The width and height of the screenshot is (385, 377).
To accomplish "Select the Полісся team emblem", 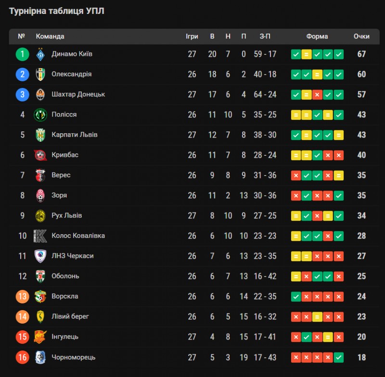I will click(40, 115).
